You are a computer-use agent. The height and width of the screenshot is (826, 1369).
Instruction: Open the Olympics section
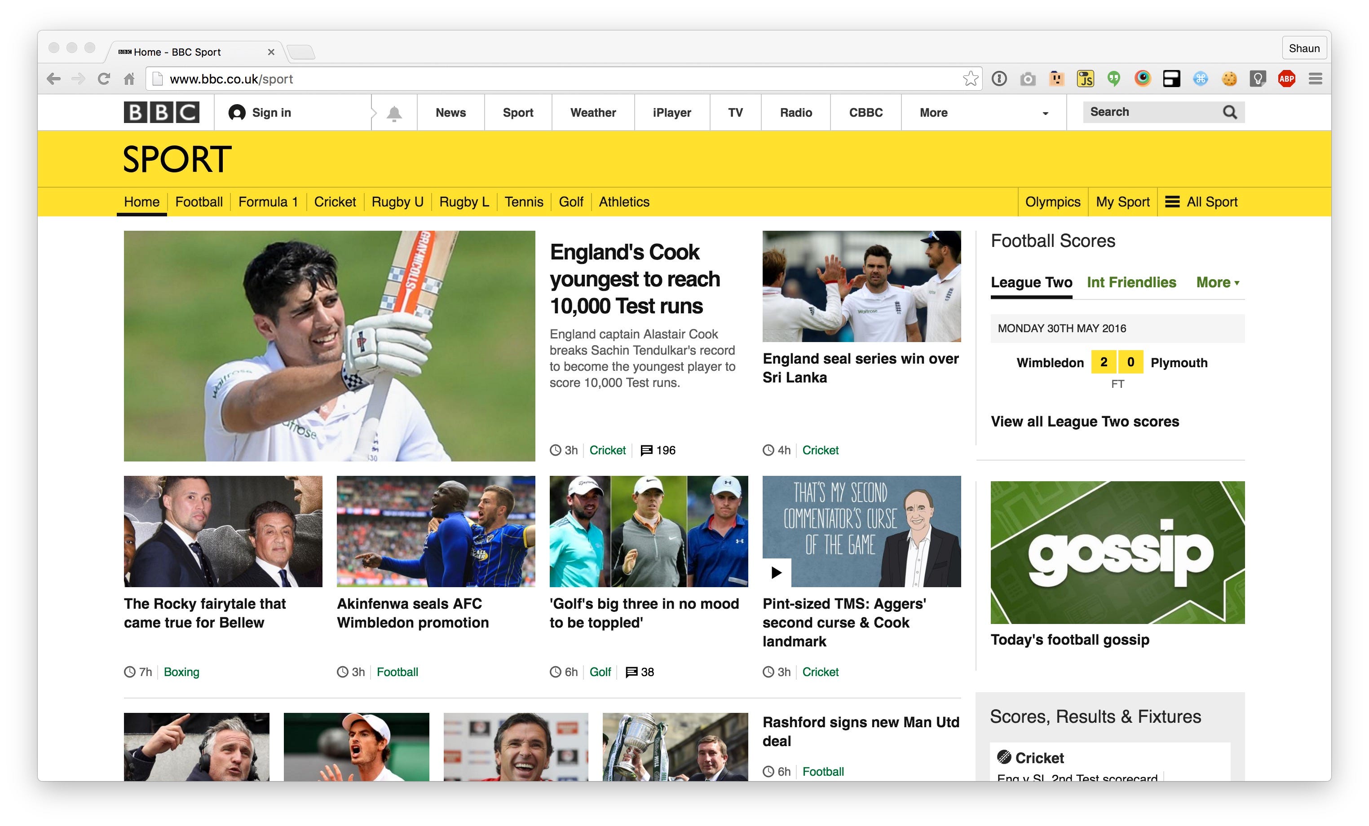pos(1053,202)
